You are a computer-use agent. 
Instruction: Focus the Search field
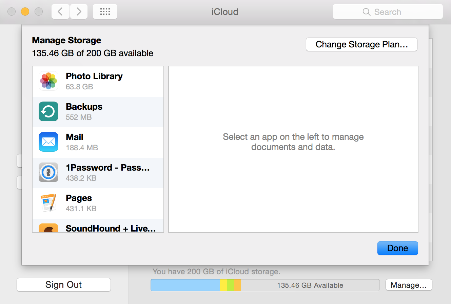click(x=388, y=12)
